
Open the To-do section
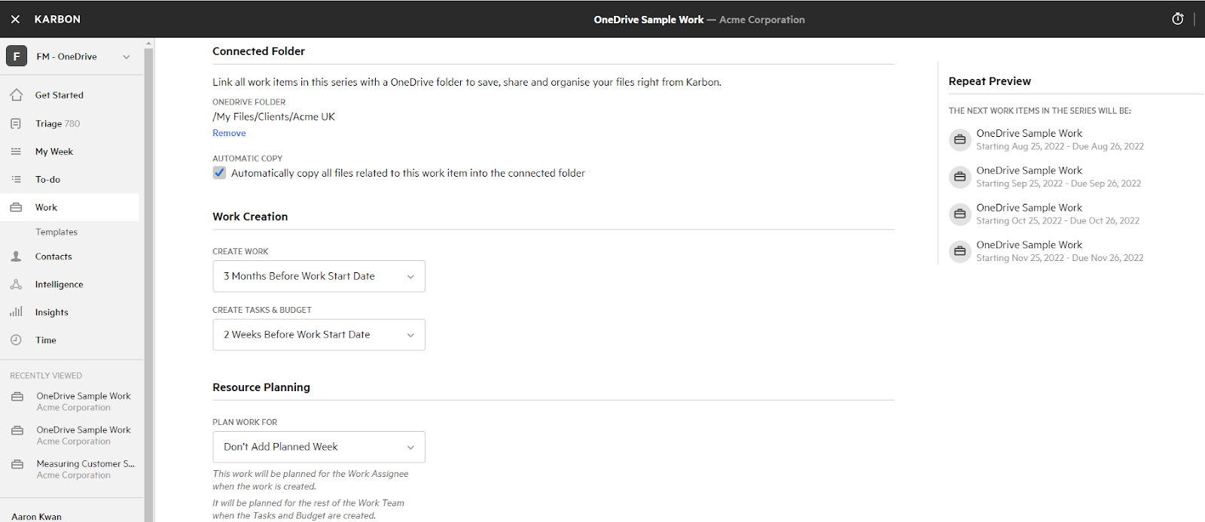(x=47, y=179)
